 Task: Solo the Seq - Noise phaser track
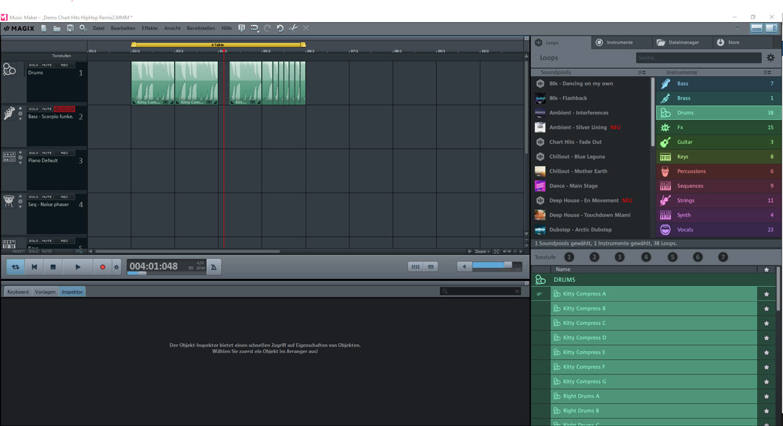pyautogui.click(x=33, y=197)
